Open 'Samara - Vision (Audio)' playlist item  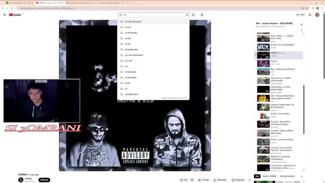click(x=279, y=116)
